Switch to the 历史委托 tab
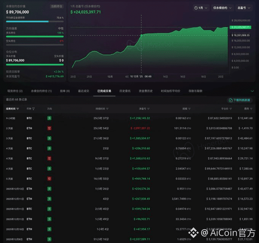Screen dimensions: 259x243 pyautogui.click(x=125, y=91)
